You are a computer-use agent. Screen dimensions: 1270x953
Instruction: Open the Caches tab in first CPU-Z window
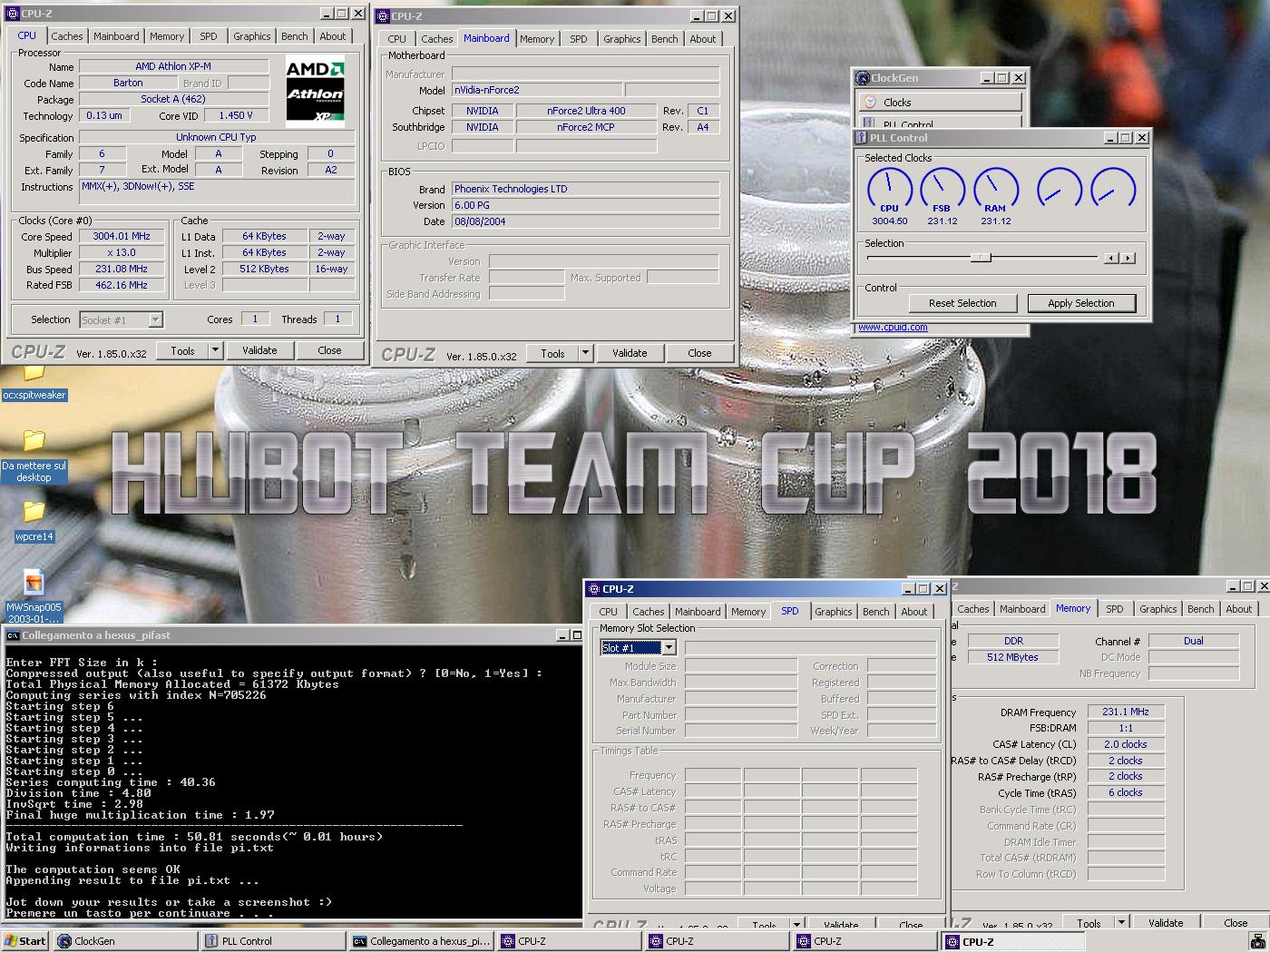coord(66,36)
